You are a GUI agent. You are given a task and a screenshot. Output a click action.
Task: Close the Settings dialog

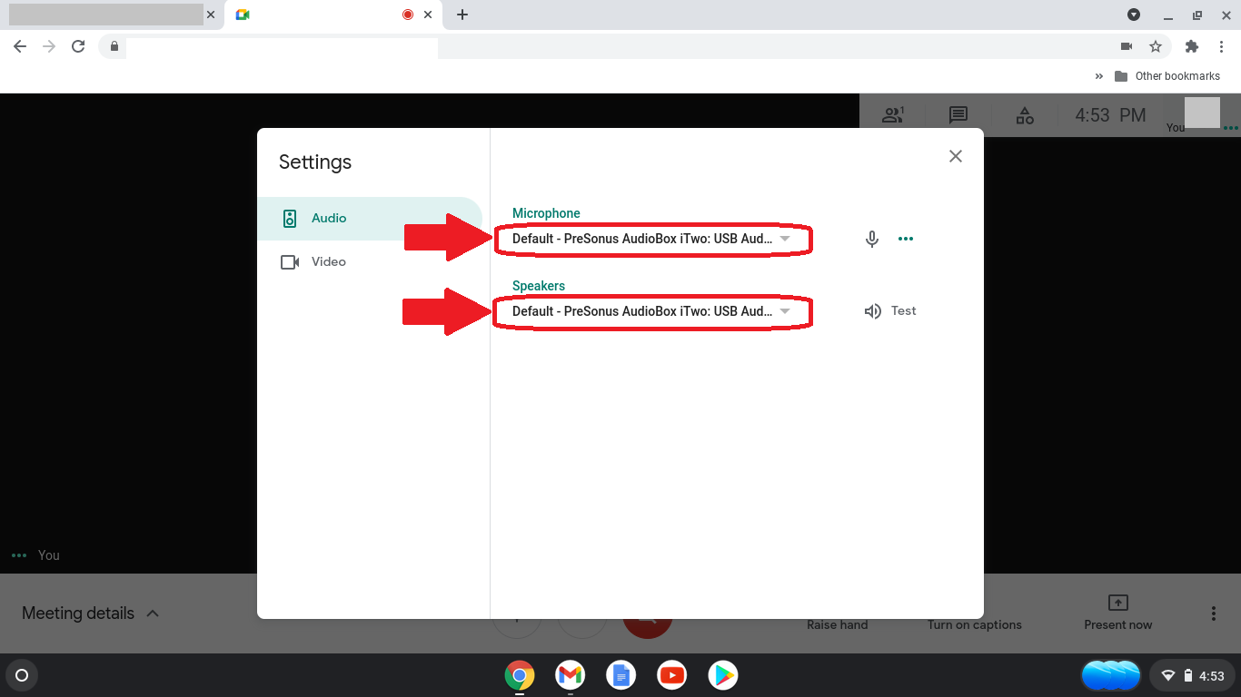955,156
